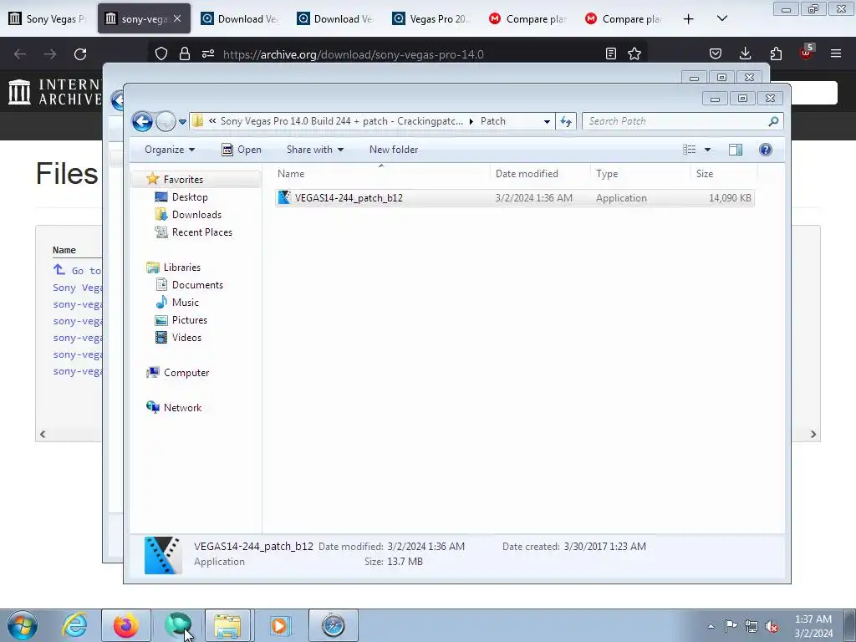Open Firefox application menu
This screenshot has height=642, width=856.
(835, 53)
